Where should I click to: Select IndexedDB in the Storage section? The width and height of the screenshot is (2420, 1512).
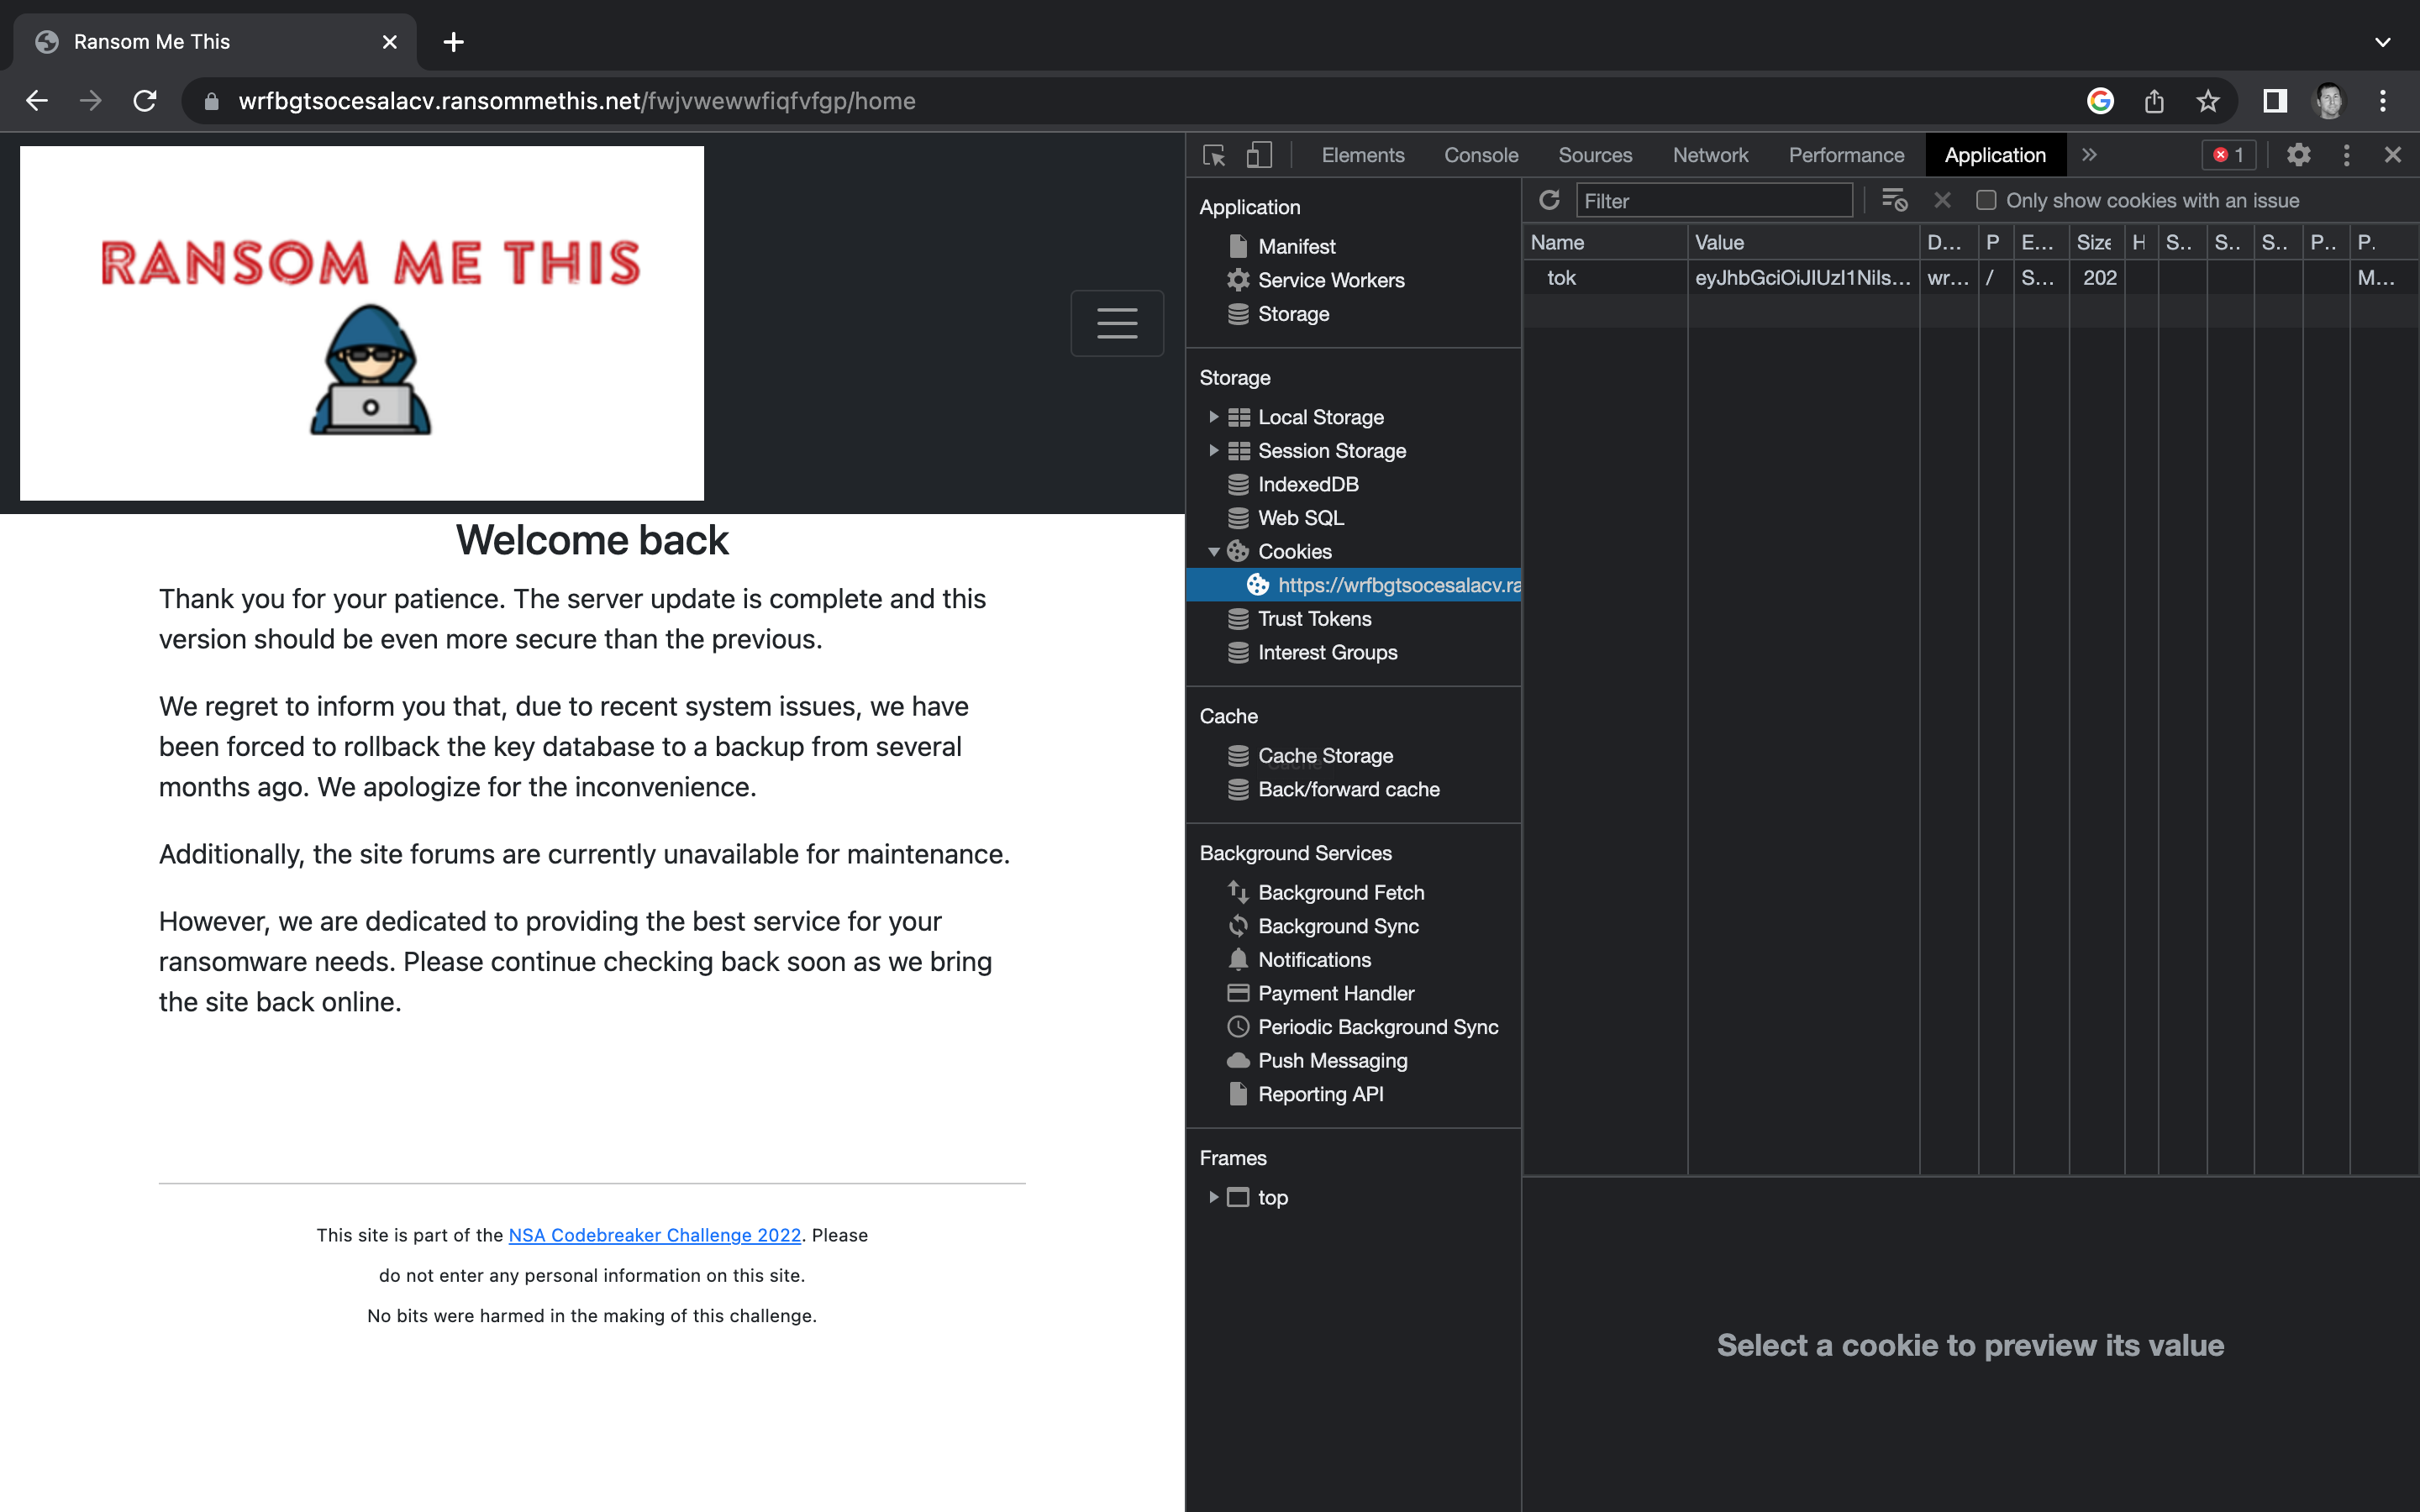(1308, 484)
